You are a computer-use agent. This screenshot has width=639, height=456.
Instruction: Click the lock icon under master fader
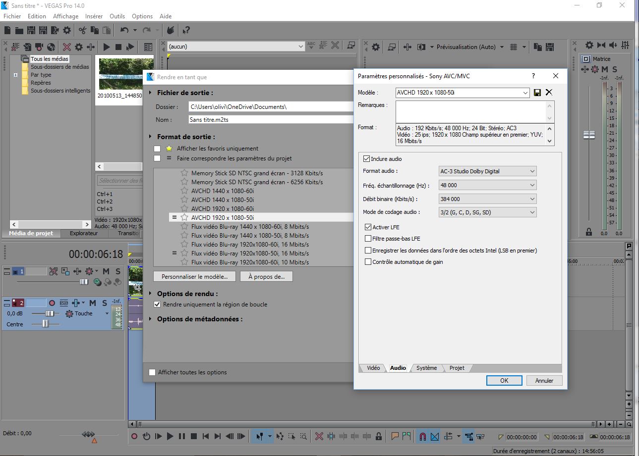pyautogui.click(x=589, y=231)
